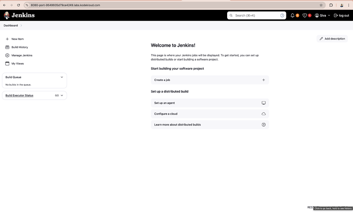Click the 'No builds in the queue.' text
The height and width of the screenshot is (213, 353).
[x=18, y=85]
